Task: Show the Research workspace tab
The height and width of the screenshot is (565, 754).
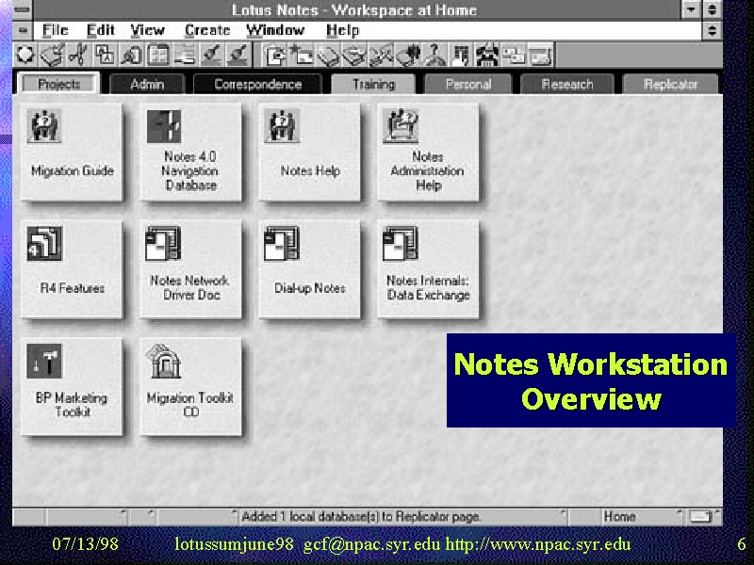Action: click(567, 85)
